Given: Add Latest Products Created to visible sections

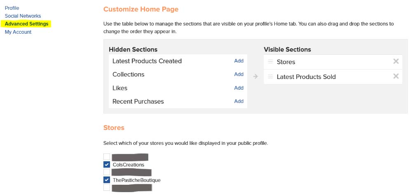Looking at the screenshot, I should click(239, 60).
